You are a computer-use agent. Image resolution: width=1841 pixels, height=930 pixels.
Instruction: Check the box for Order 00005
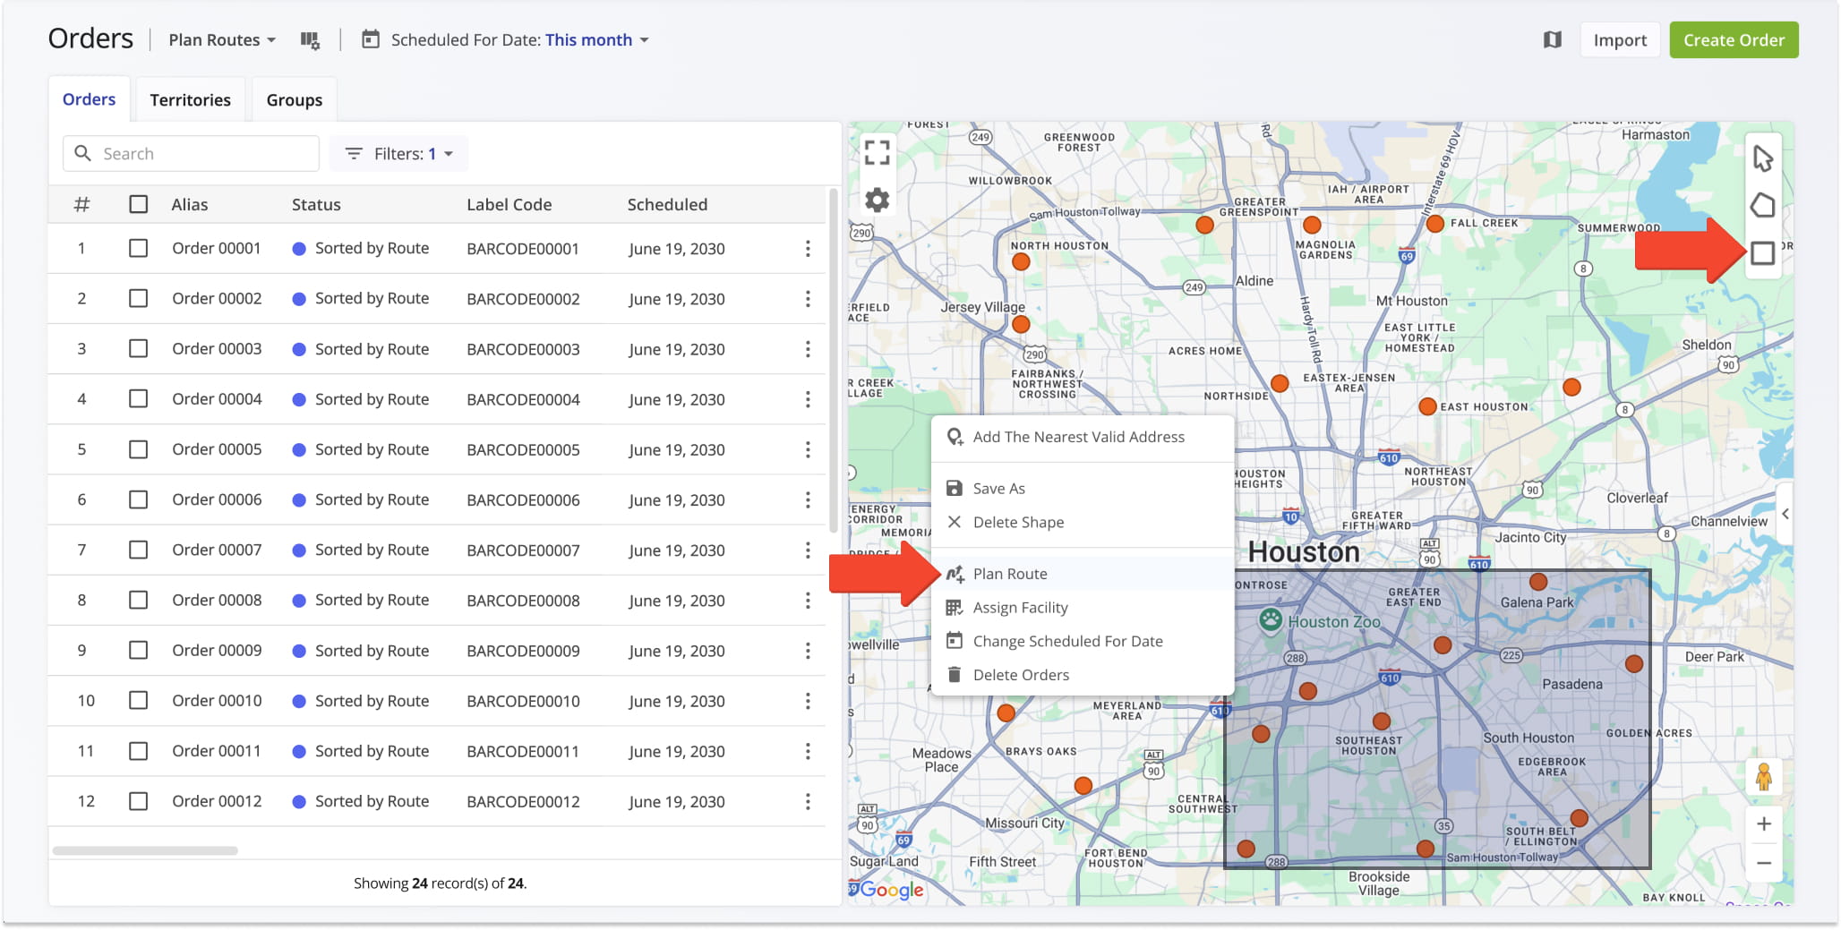[x=139, y=449]
